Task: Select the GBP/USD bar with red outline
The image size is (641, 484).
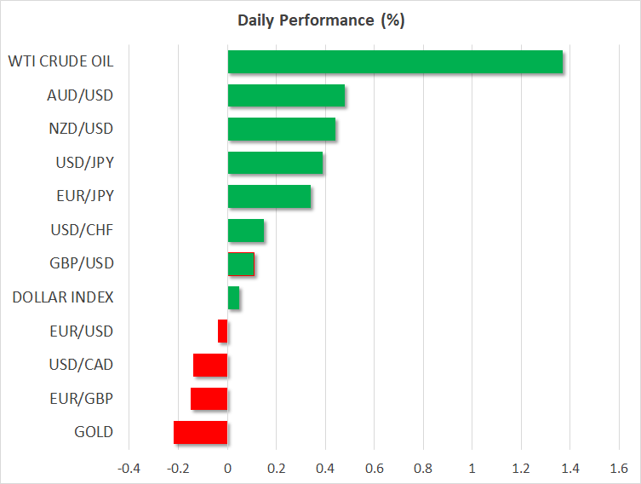Action: pyautogui.click(x=241, y=264)
